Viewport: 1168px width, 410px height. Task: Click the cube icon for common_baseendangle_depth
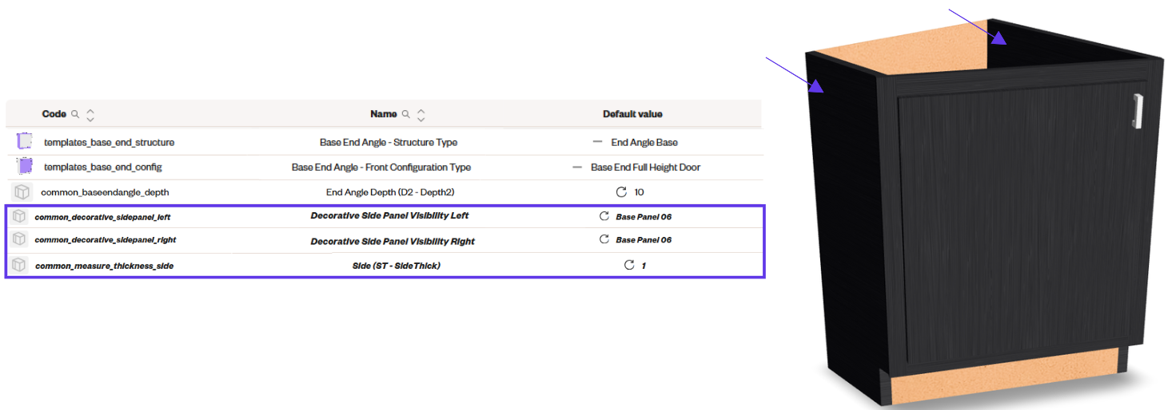click(x=22, y=192)
